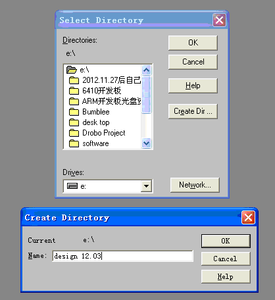Image resolution: width=275 pixels, height=300 pixels.
Task: Click the directory list scroll-down arrow
Action: pyautogui.click(x=146, y=143)
